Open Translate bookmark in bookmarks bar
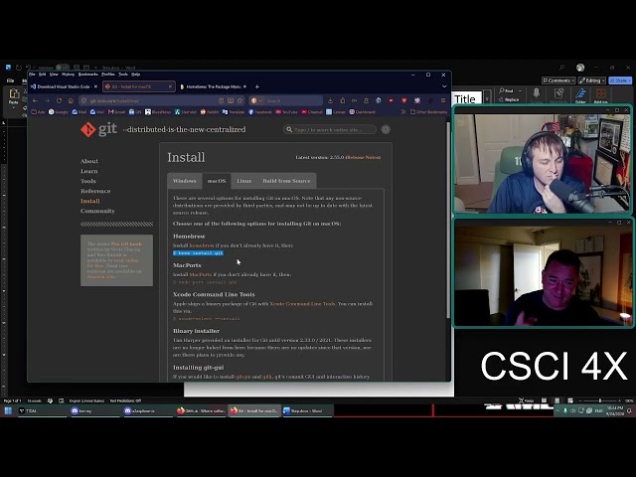 point(234,112)
